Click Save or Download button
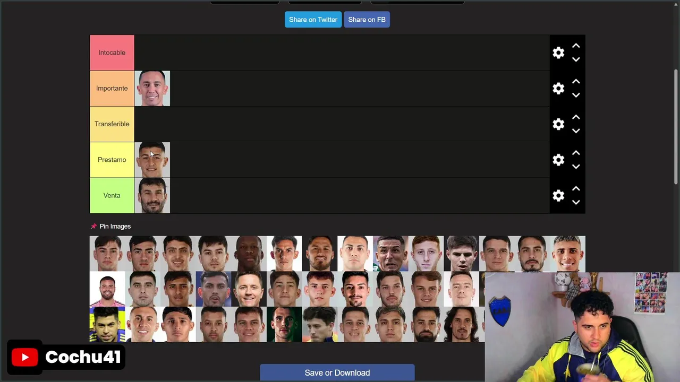 click(x=337, y=372)
